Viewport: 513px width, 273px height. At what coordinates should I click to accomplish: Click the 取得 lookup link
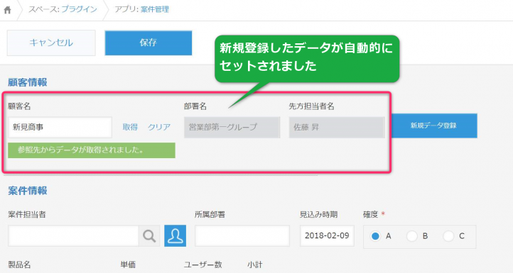130,127
